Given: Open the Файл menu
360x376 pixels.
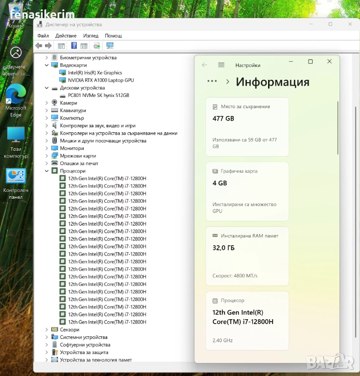Looking at the screenshot, I should (43, 36).
